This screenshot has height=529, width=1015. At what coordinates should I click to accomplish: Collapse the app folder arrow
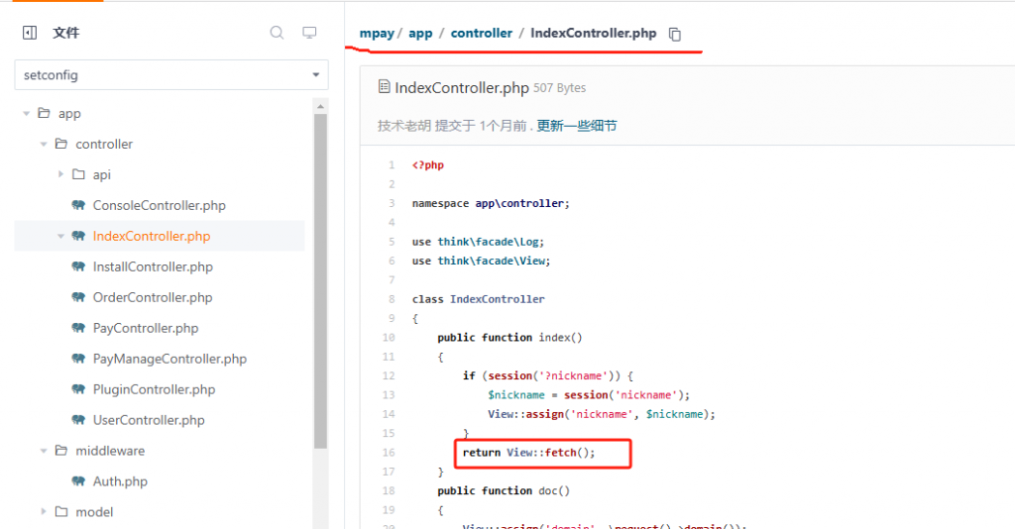coord(27,113)
